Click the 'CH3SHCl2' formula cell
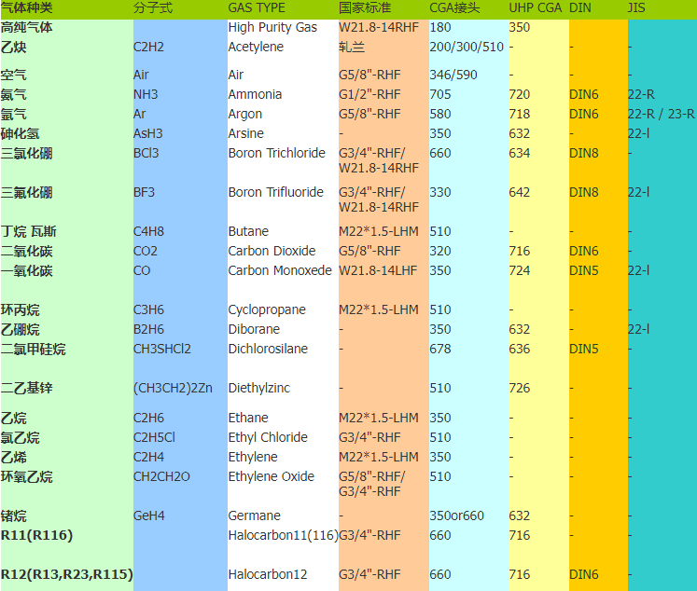The width and height of the screenshot is (697, 591). click(x=161, y=349)
